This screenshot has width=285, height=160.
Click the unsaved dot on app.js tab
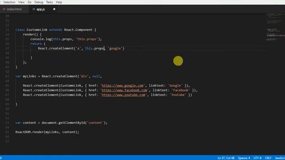[54, 9]
